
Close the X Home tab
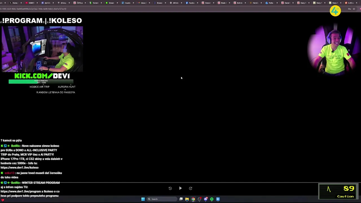click(x=21, y=3)
